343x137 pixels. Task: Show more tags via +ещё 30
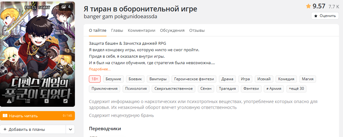click(296, 89)
